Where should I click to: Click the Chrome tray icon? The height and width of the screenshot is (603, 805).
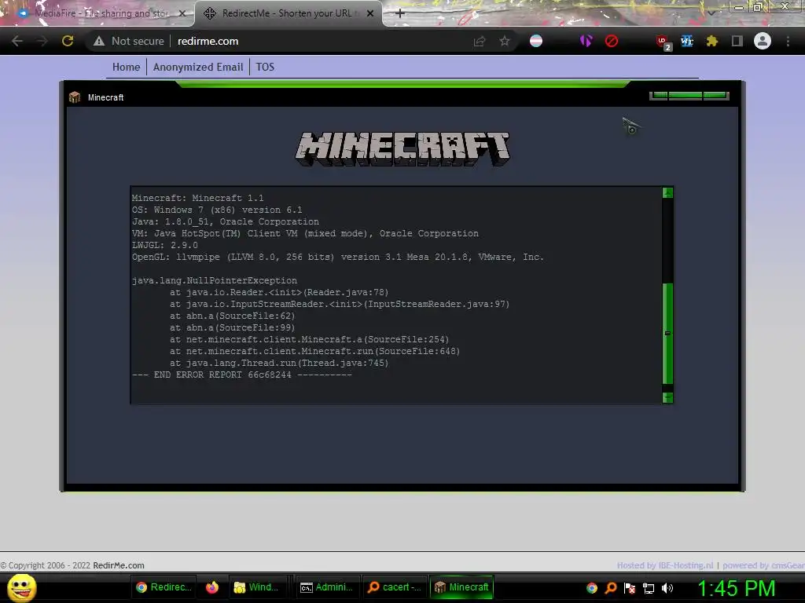[x=592, y=587]
